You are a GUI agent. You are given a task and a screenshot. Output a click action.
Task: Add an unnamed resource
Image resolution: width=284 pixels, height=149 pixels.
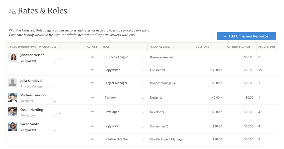point(246,36)
